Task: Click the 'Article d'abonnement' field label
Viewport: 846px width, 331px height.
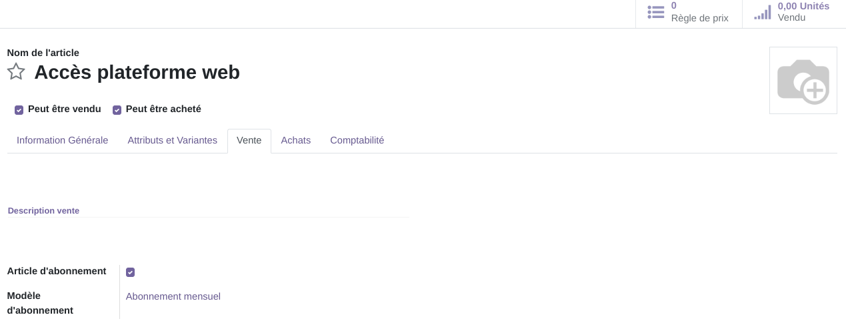Action: point(57,272)
